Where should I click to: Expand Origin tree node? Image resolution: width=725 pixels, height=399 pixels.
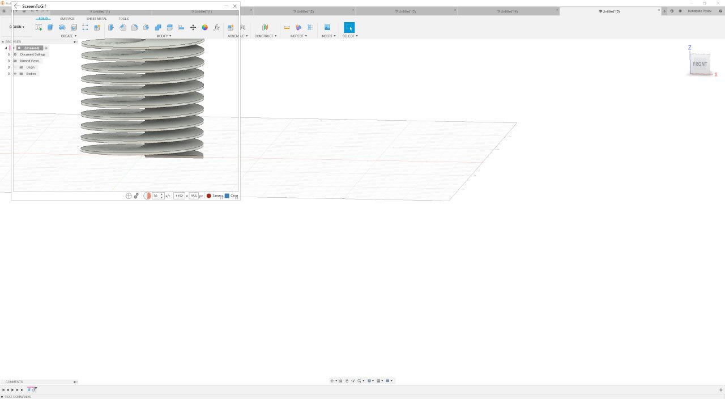9,67
